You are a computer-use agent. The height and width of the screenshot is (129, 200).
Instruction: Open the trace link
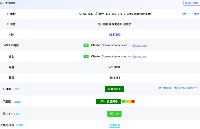click(x=196, y=14)
